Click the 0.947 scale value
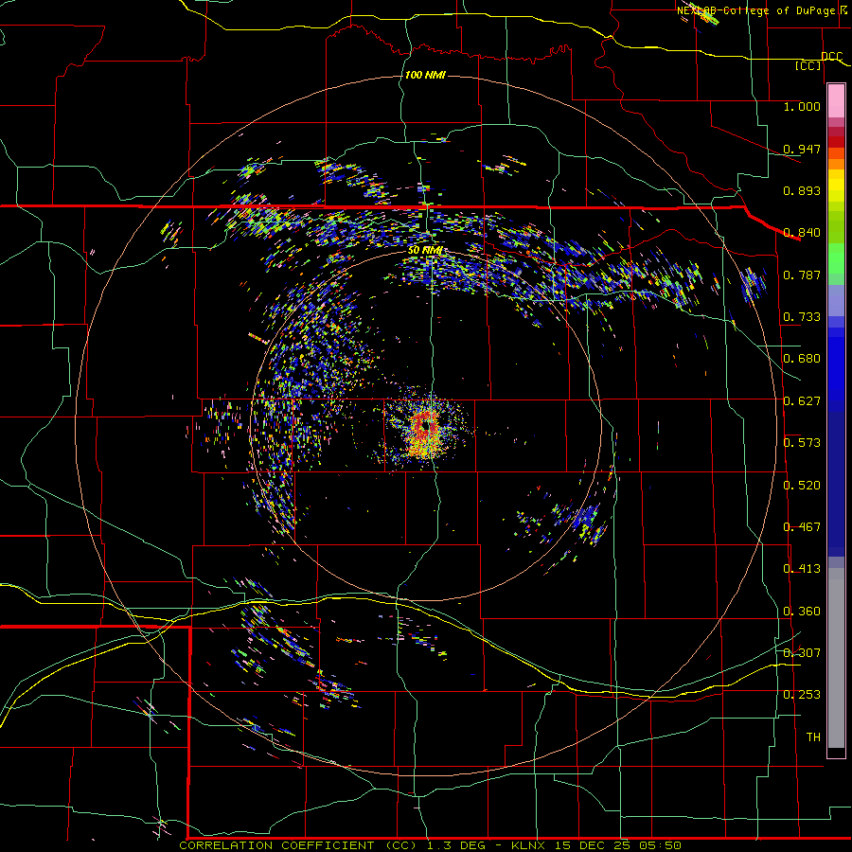 click(802, 149)
